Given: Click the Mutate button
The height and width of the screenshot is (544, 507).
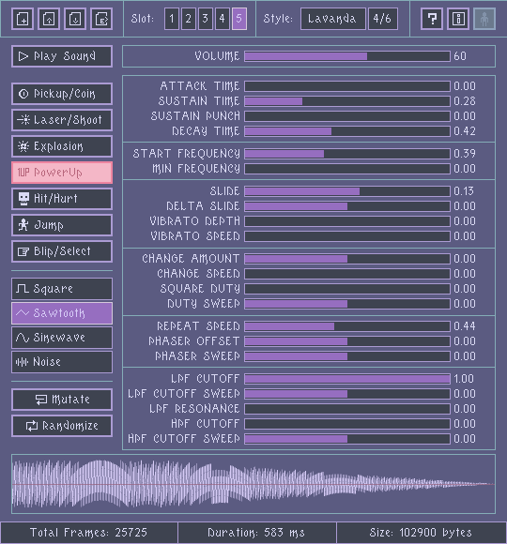Looking at the screenshot, I should [x=62, y=400].
